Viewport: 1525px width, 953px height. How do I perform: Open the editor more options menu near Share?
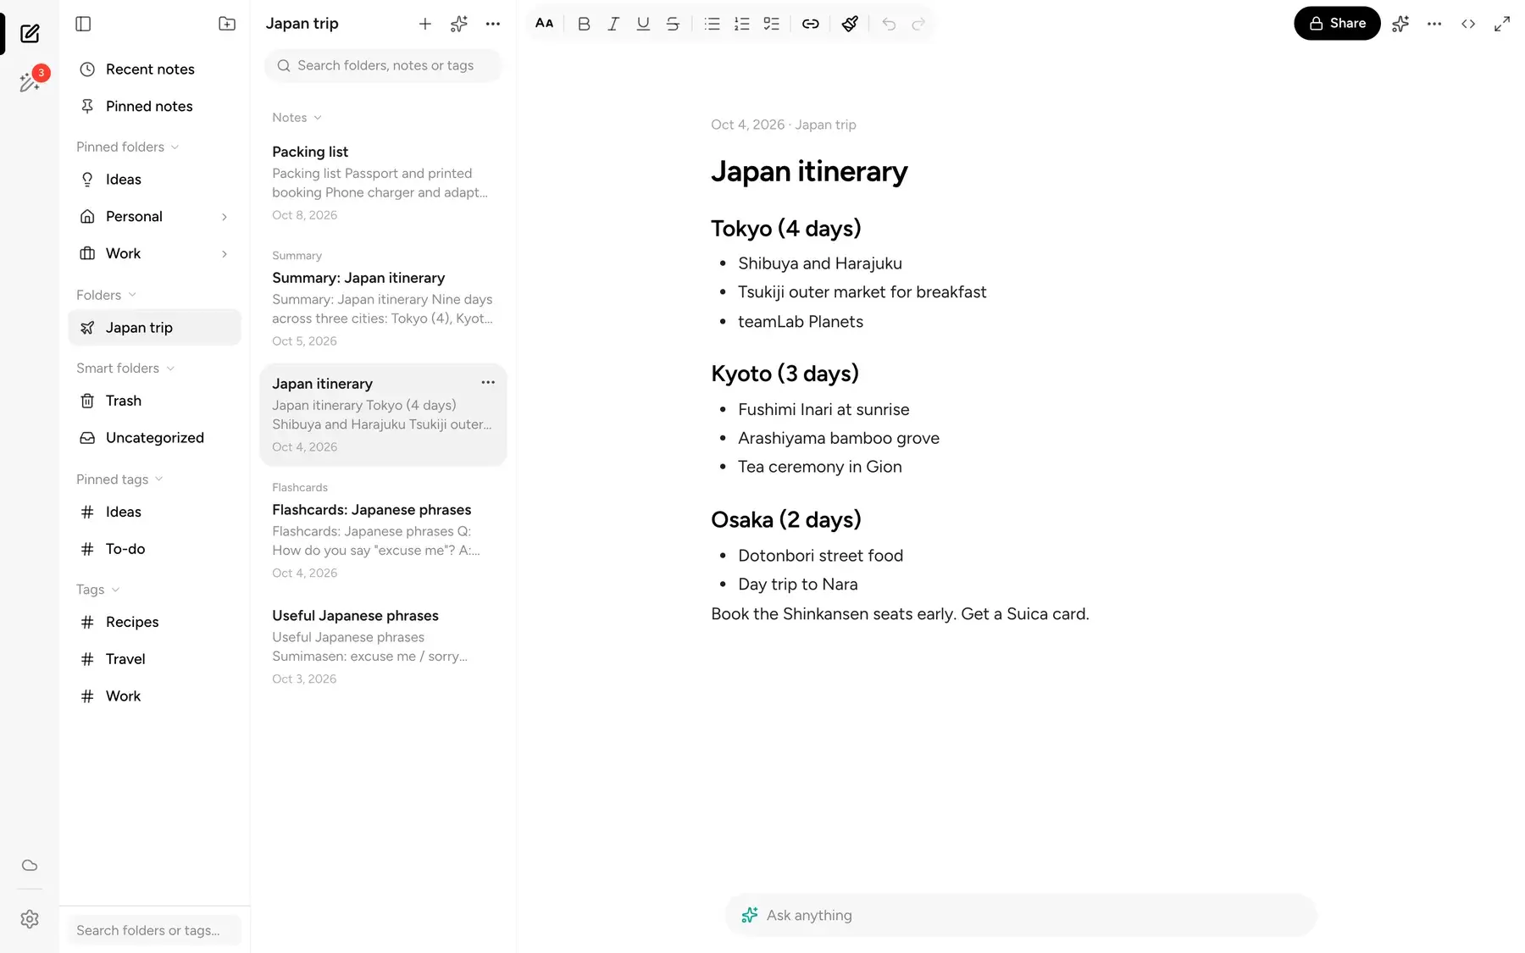(1434, 24)
